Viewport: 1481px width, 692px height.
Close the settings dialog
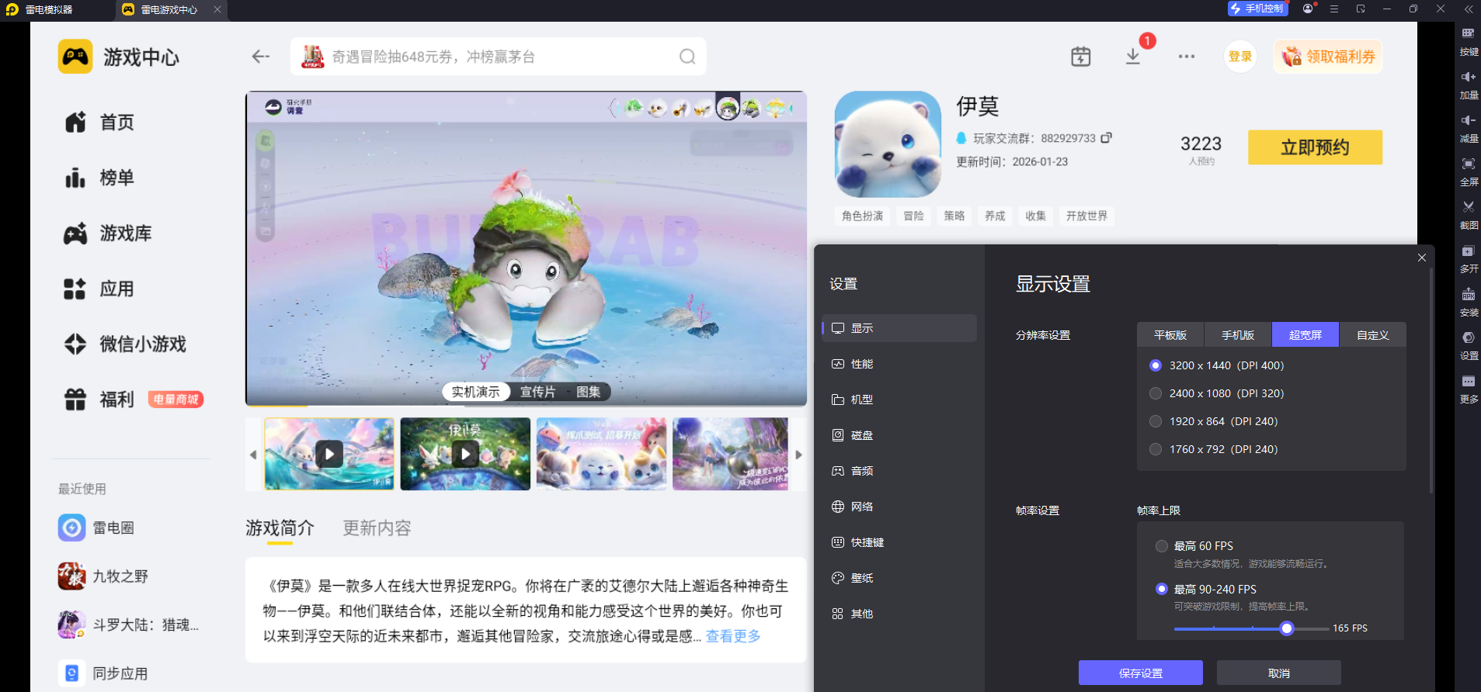tap(1422, 258)
